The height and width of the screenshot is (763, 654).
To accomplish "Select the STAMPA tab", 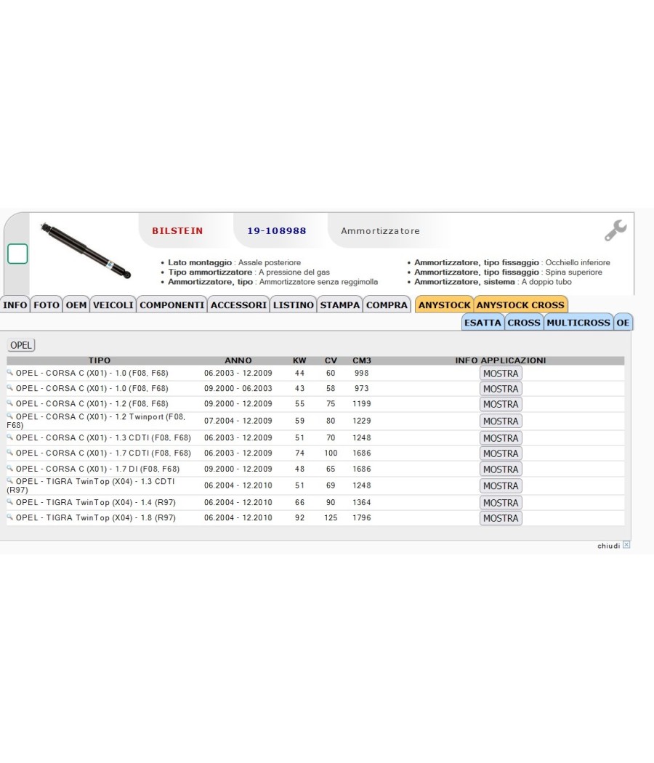I will pyautogui.click(x=339, y=304).
